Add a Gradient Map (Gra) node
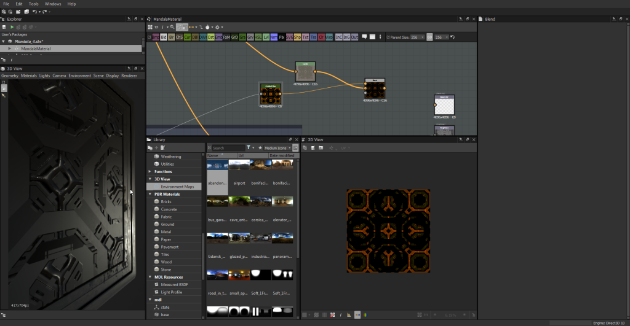This screenshot has width=630, height=326. (x=242, y=37)
